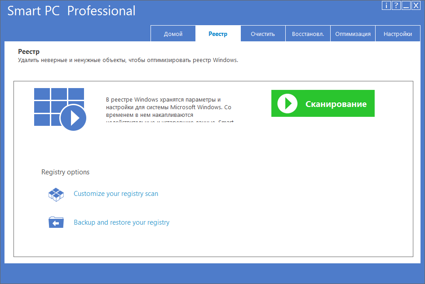Open the Оптимизация tab
This screenshot has height=284, width=425.
pos(353,34)
